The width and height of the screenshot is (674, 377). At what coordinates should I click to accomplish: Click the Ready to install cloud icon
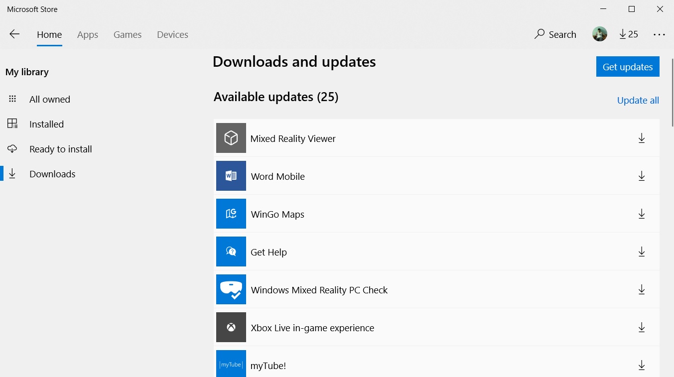tap(12, 149)
